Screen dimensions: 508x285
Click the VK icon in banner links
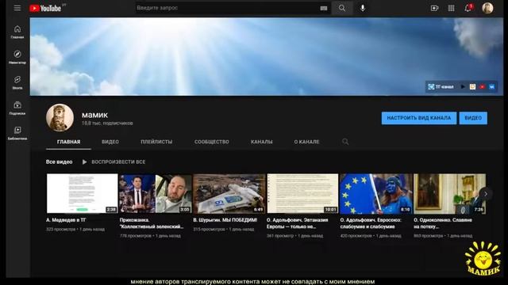(492, 86)
